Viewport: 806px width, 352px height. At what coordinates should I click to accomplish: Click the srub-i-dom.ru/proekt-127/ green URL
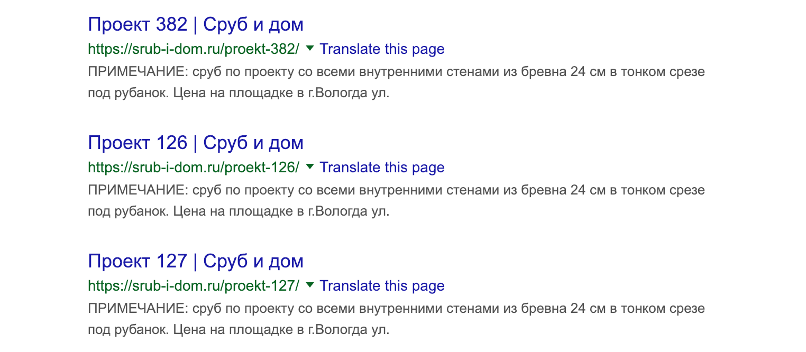pyautogui.click(x=194, y=286)
